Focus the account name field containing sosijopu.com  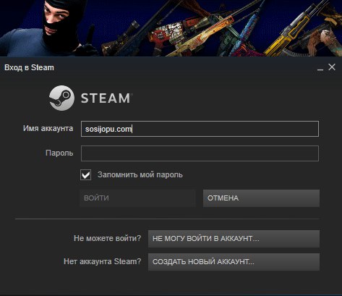pos(200,129)
